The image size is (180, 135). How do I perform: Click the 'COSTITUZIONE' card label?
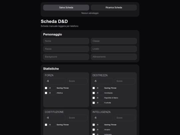click(54, 112)
